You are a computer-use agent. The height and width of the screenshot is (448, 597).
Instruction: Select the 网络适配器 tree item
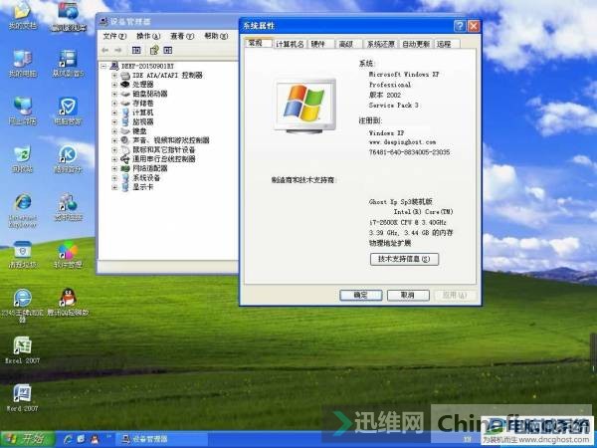pos(150,168)
